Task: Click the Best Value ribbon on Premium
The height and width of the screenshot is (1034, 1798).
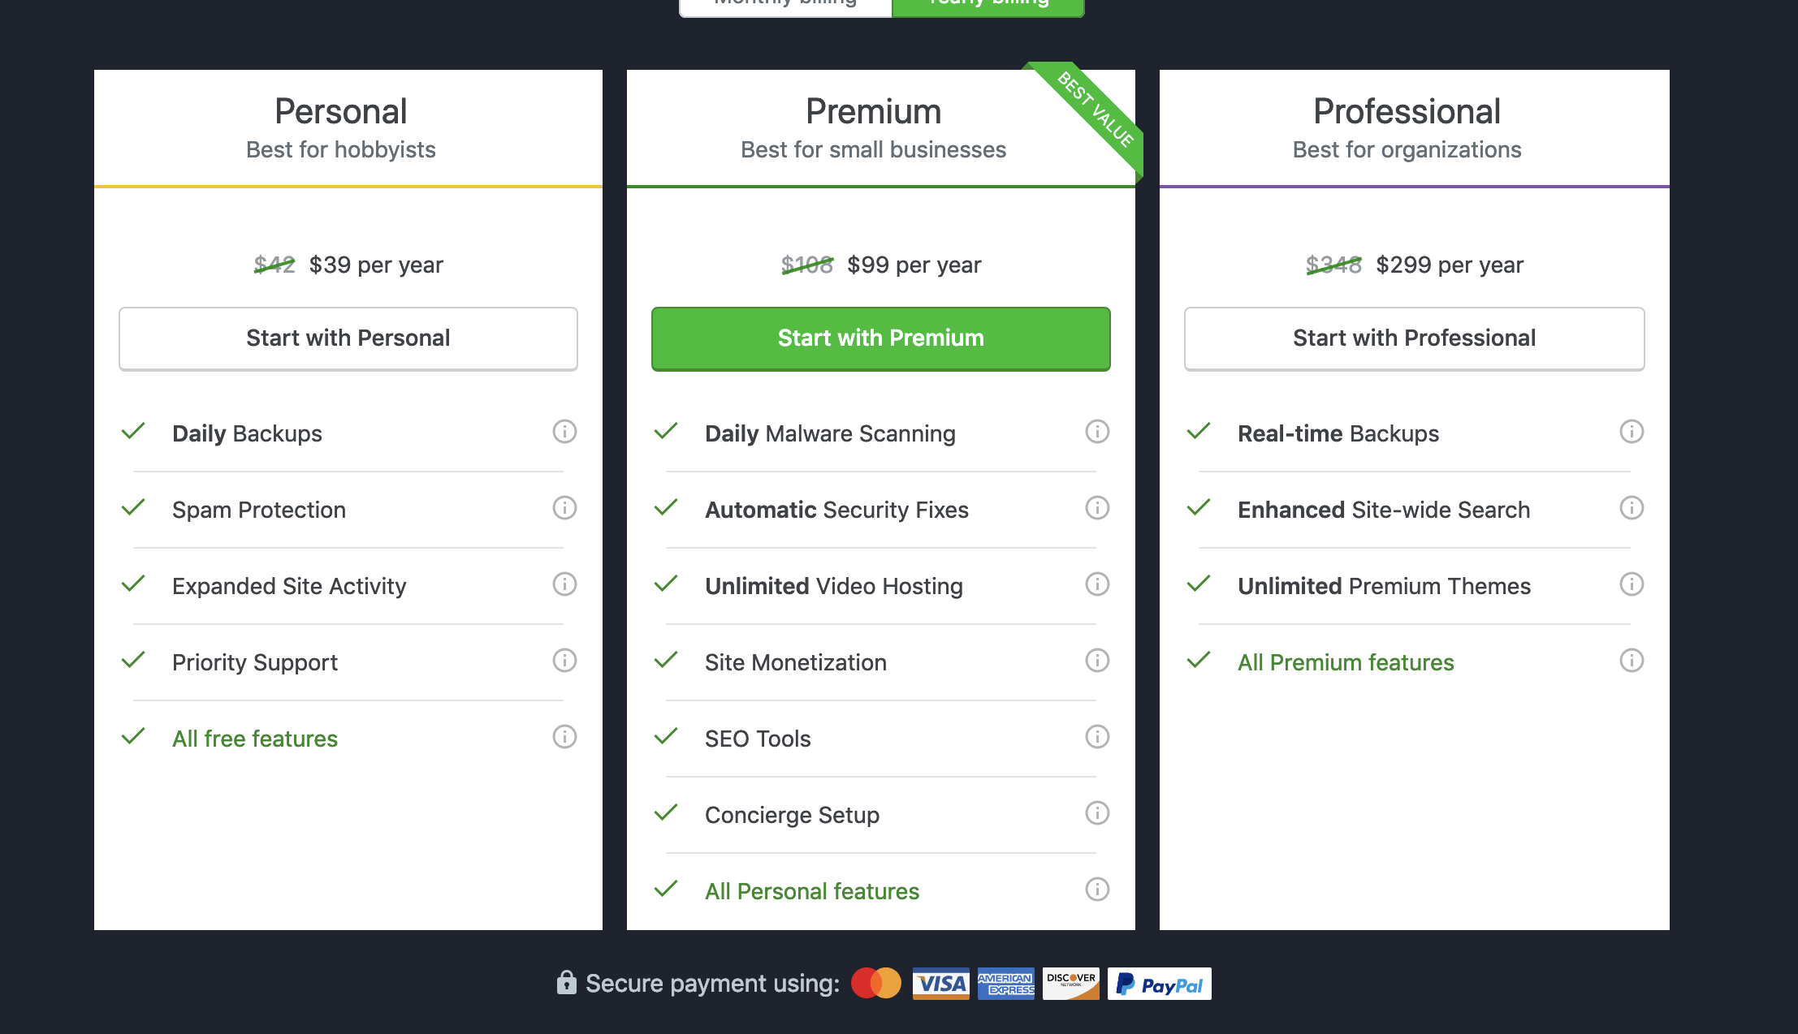Action: coord(1096,110)
